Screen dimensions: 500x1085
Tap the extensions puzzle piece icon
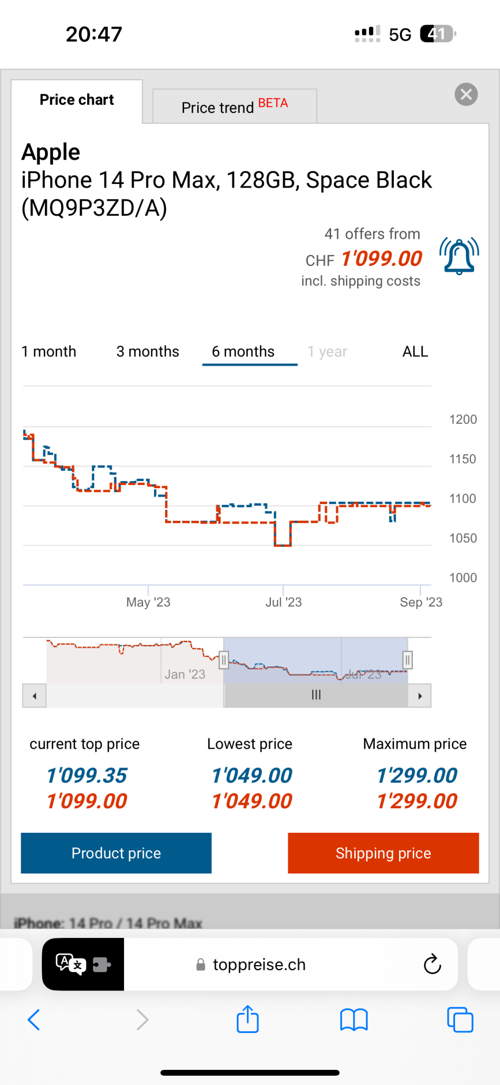coord(101,964)
